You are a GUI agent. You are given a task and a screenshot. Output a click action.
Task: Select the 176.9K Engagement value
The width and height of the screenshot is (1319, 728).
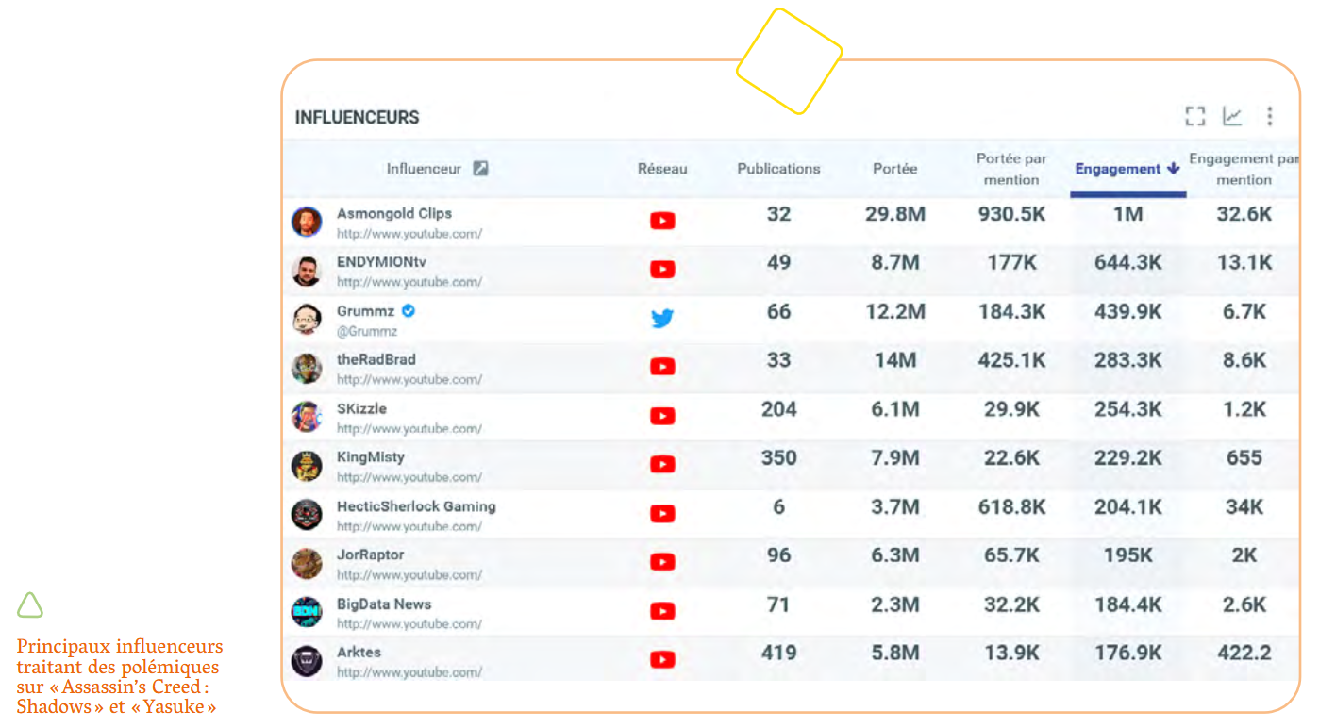tap(1128, 653)
